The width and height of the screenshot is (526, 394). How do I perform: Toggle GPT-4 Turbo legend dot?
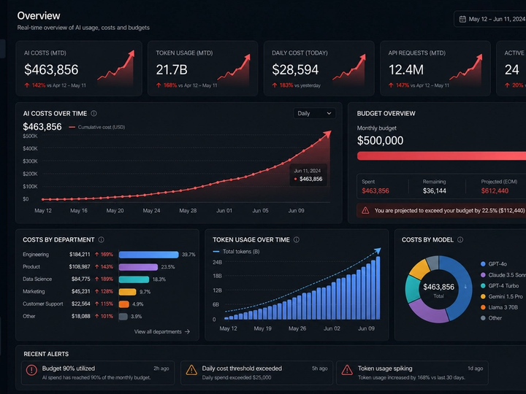(x=483, y=286)
